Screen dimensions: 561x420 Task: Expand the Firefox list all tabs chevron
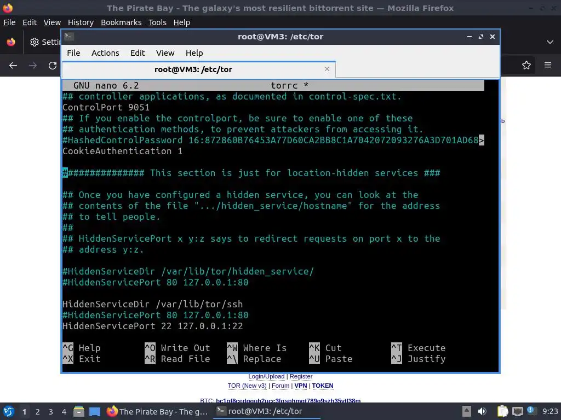point(550,42)
